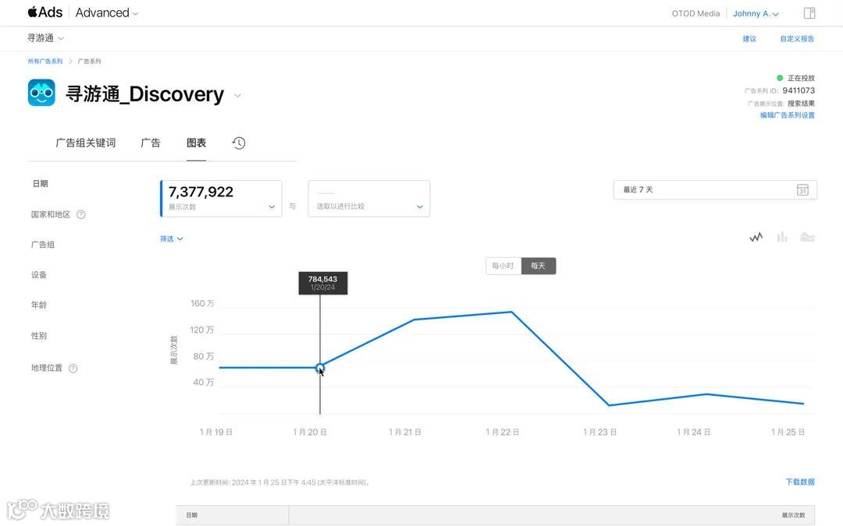Switch to 广告 tab
Viewport: 843px width, 526px height.
tap(151, 143)
